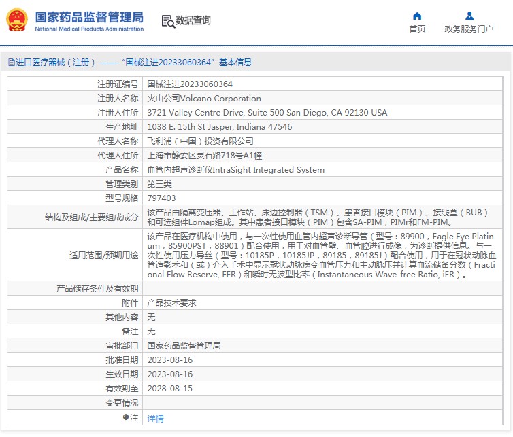
Task: Click the national emblem logo icon
Action: [17, 20]
